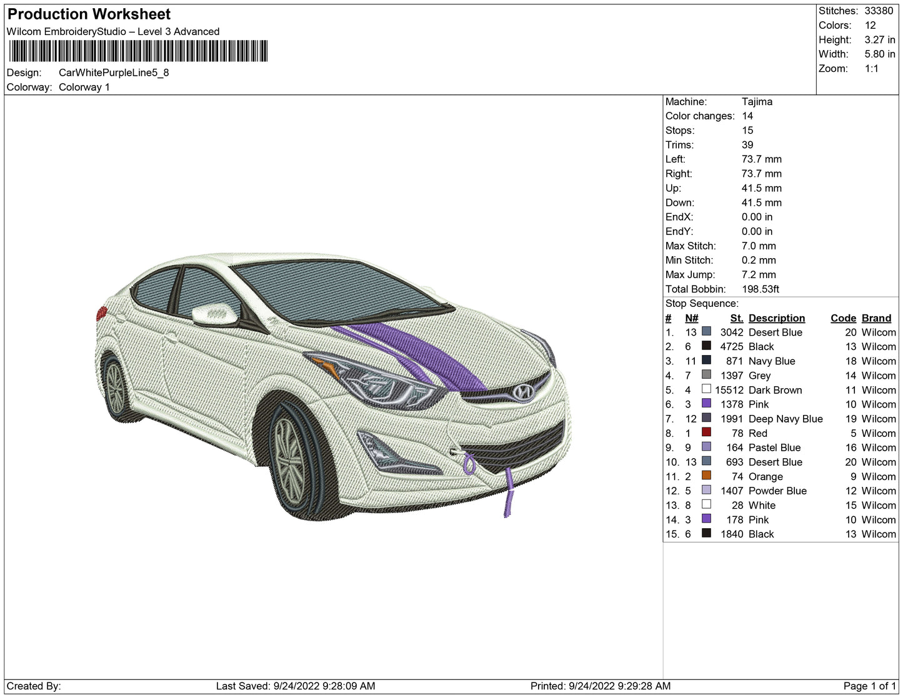Image resolution: width=903 pixels, height=695 pixels.
Task: Click the Production Worksheet title
Action: 89,14
